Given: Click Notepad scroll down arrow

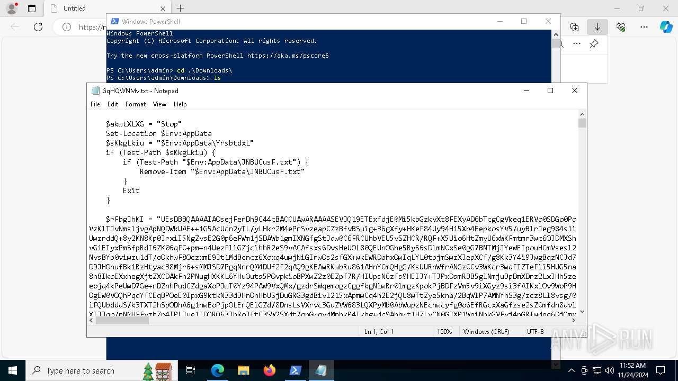Looking at the screenshot, I should pos(582,312).
